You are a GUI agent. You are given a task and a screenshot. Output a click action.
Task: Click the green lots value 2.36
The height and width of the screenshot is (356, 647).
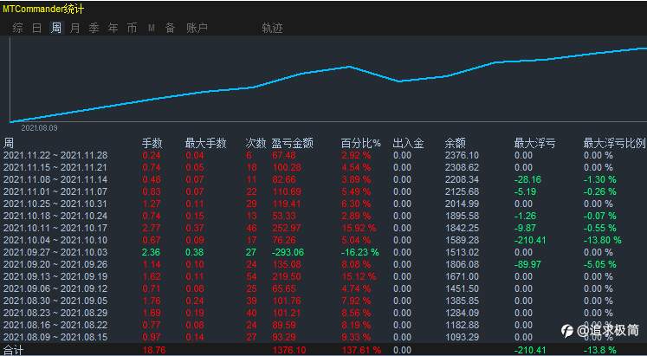[x=151, y=252]
